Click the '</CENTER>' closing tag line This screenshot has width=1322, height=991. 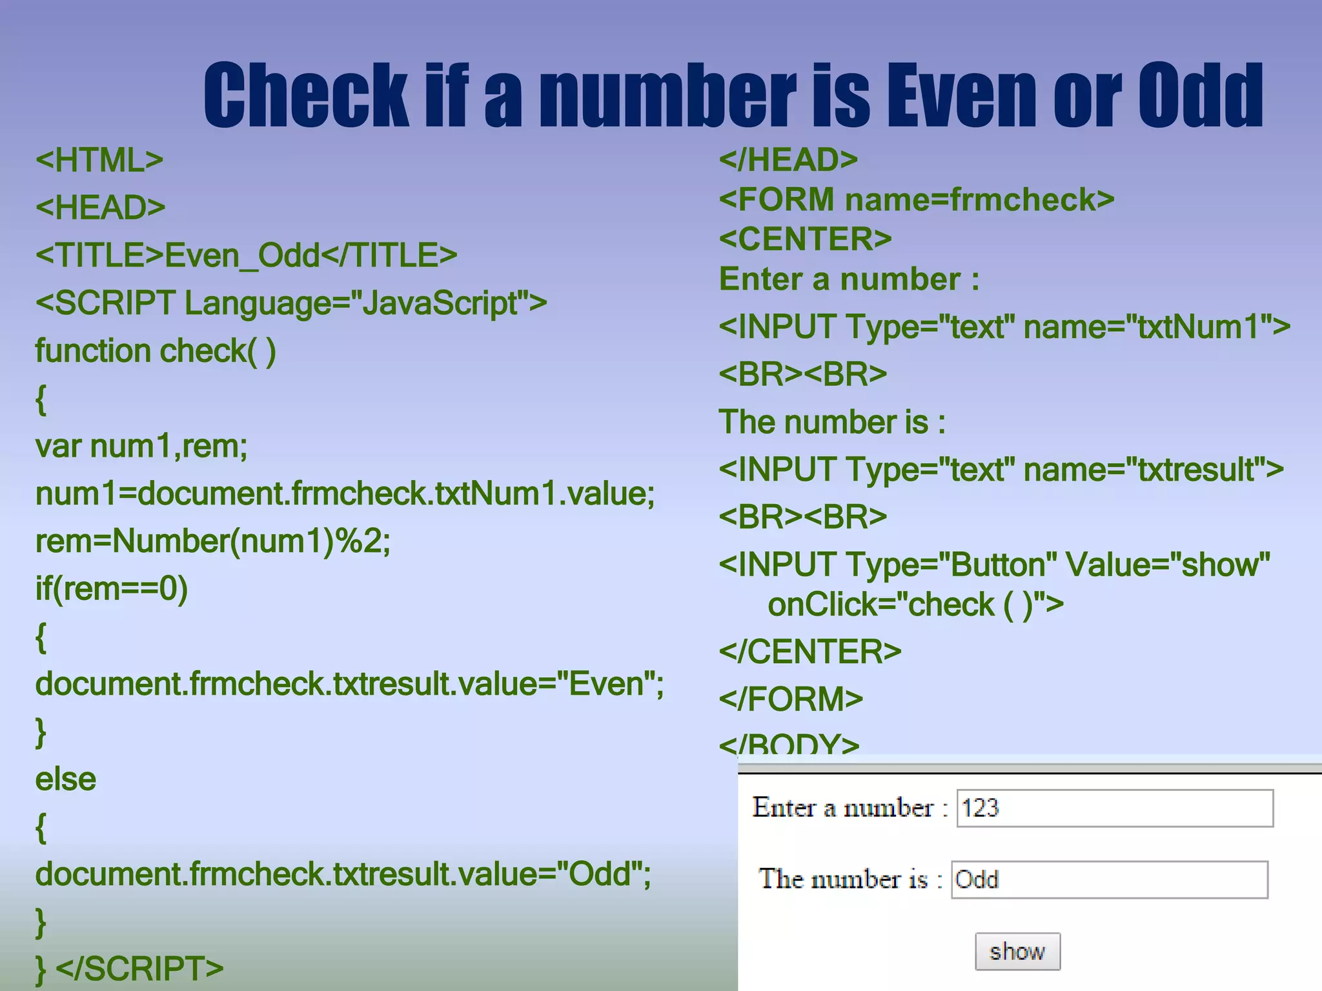[x=810, y=652]
